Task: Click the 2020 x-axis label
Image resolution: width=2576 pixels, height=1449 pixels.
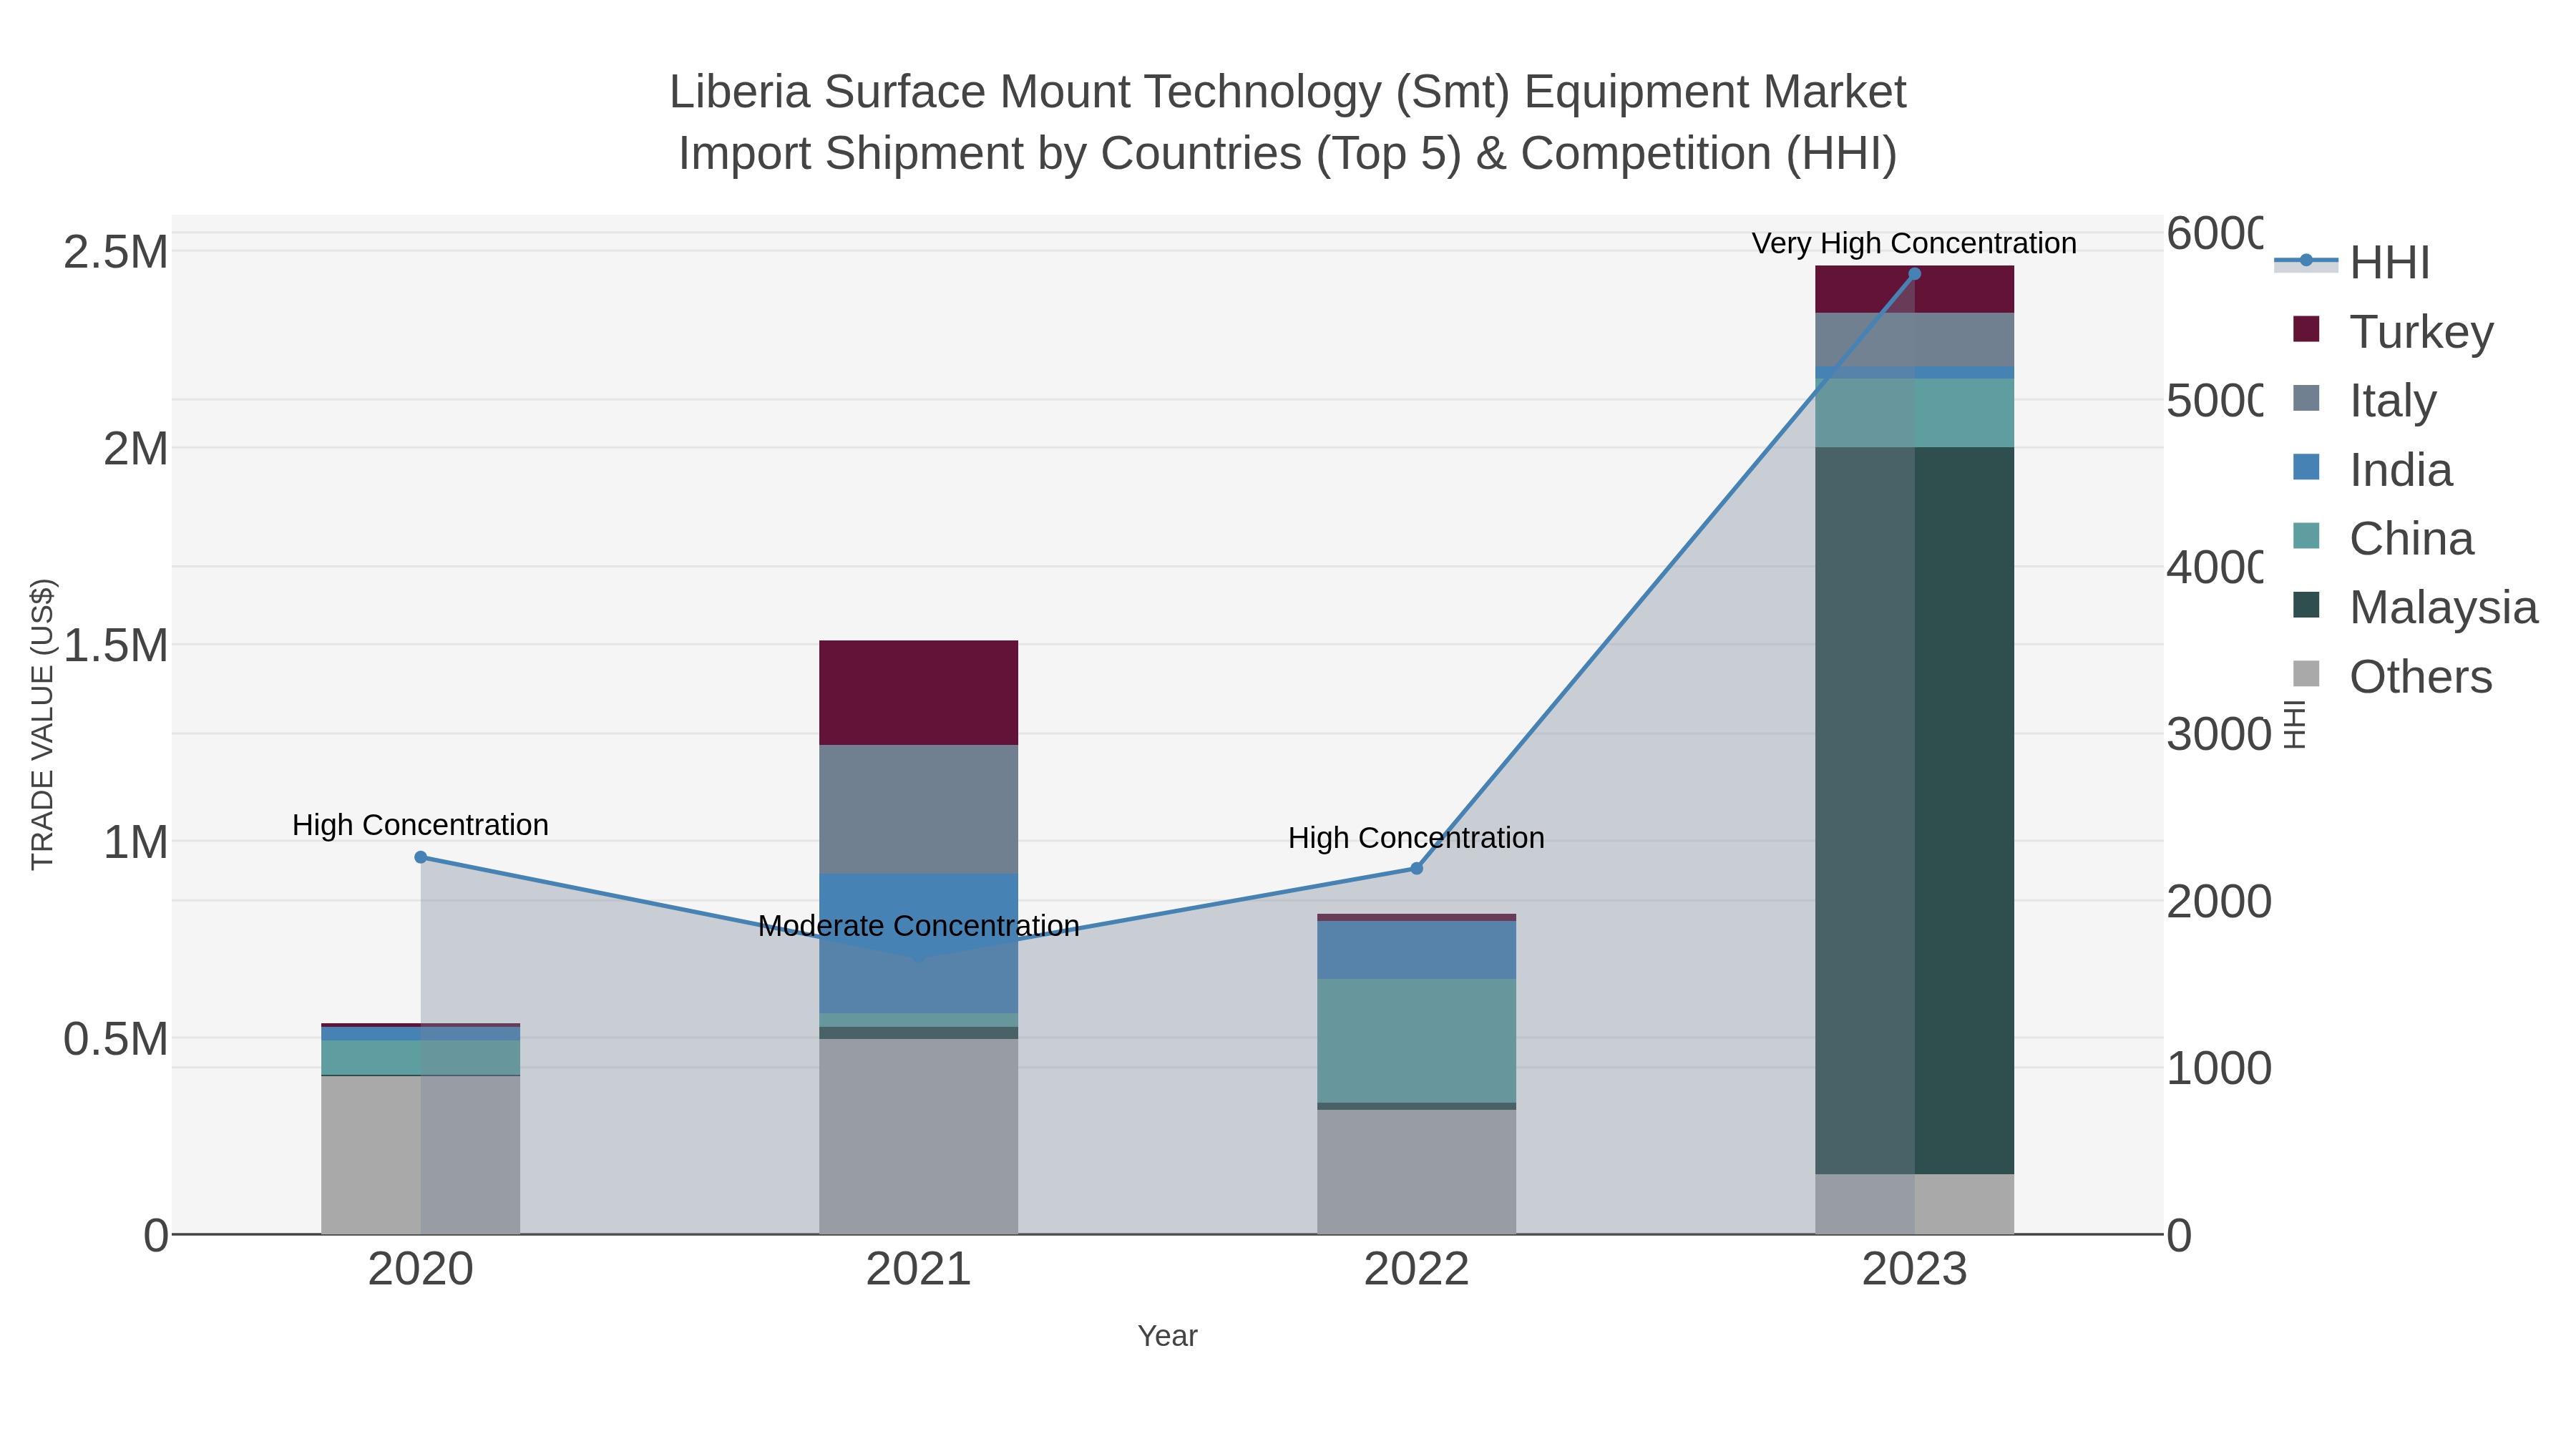Action: (x=420, y=1270)
